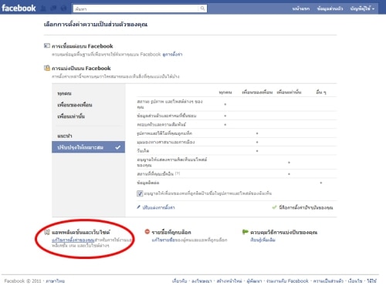This screenshot has height=289, width=386.
Task: Open ข้อมูลส่วนตัว (Profile) in top bar
Action: click(330, 8)
